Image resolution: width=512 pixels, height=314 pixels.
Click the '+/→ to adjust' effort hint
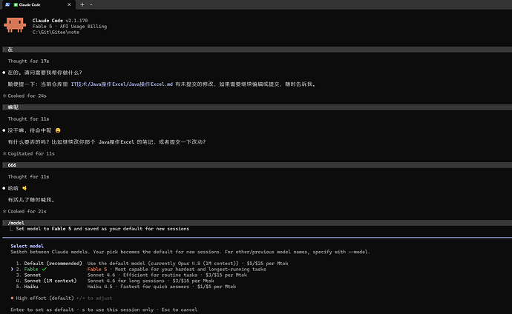tap(94, 298)
